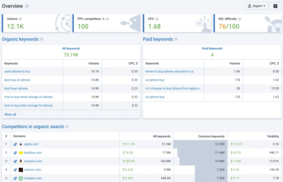Select the Paid Keywords header
The image size is (283, 182).
[x=212, y=48]
